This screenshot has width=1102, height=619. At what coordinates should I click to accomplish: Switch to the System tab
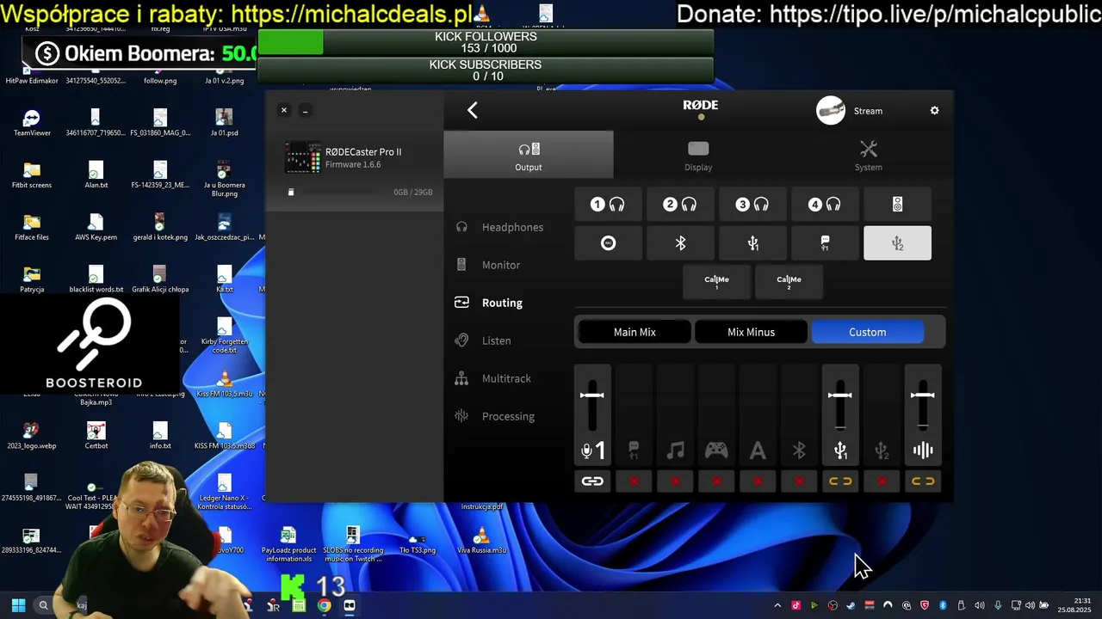tap(868, 155)
